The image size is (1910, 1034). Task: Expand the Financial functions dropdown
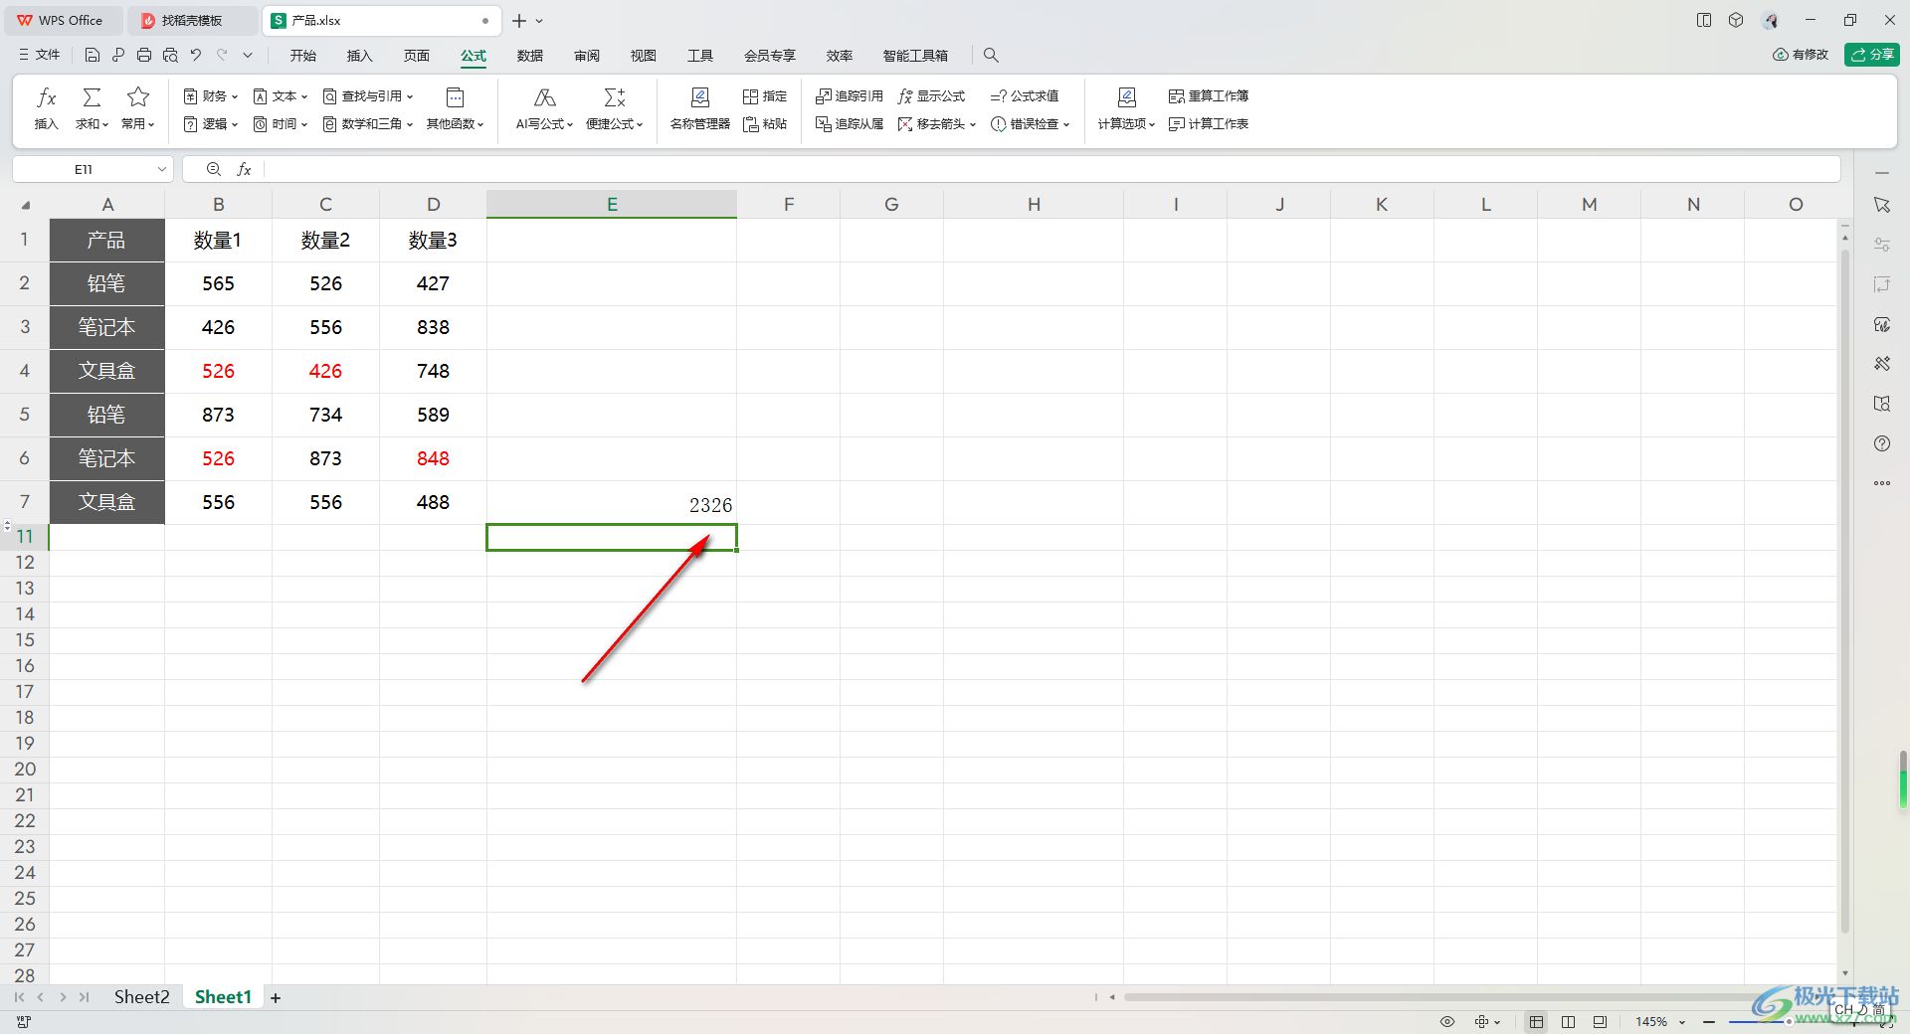point(211,96)
